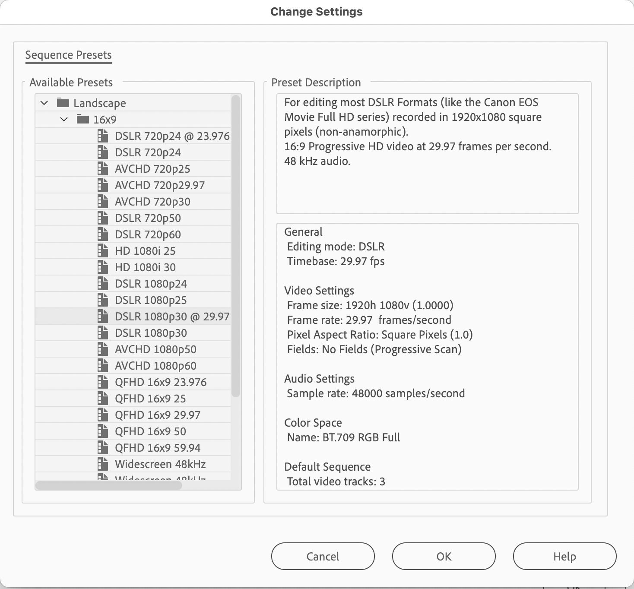This screenshot has width=634, height=589.
Task: Click the preset icon beside Widescreen 48kHz
Action: point(104,464)
